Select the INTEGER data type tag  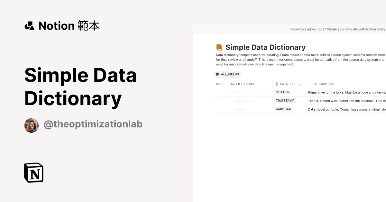tap(282, 92)
